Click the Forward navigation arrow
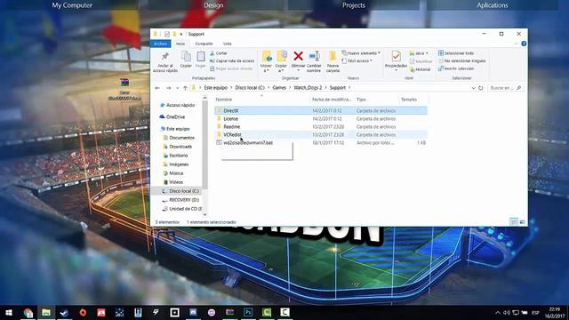Screen dimensions: 569x320 click(x=168, y=88)
